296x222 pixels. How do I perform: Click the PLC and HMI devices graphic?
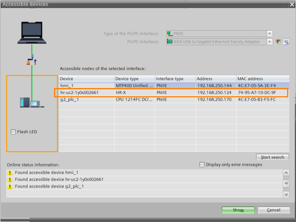pyautogui.click(x=32, y=102)
